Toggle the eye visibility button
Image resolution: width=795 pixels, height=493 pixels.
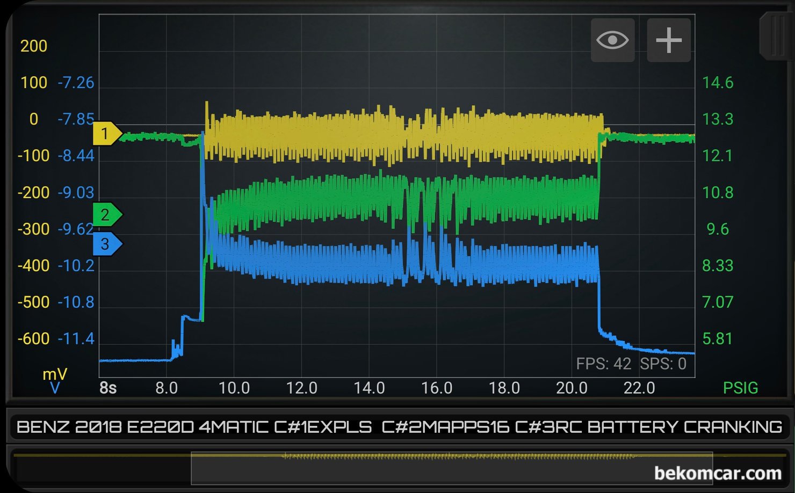coord(612,40)
